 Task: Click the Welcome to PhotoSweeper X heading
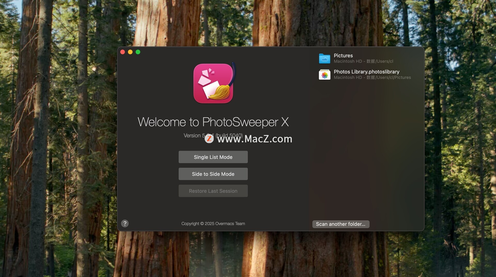tap(213, 122)
